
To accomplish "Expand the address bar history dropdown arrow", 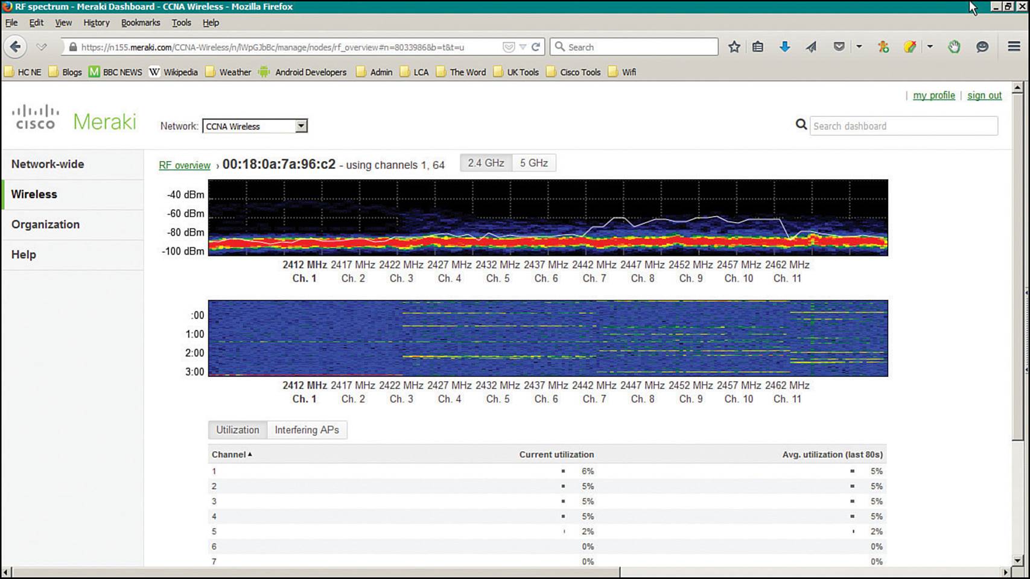I will point(523,46).
